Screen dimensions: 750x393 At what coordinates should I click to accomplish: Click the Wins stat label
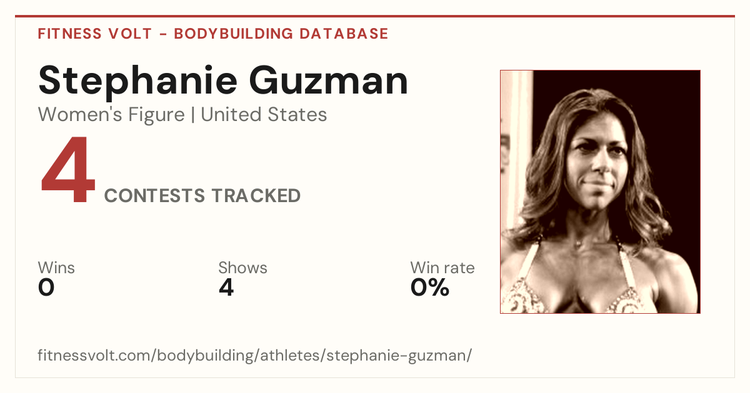point(56,268)
